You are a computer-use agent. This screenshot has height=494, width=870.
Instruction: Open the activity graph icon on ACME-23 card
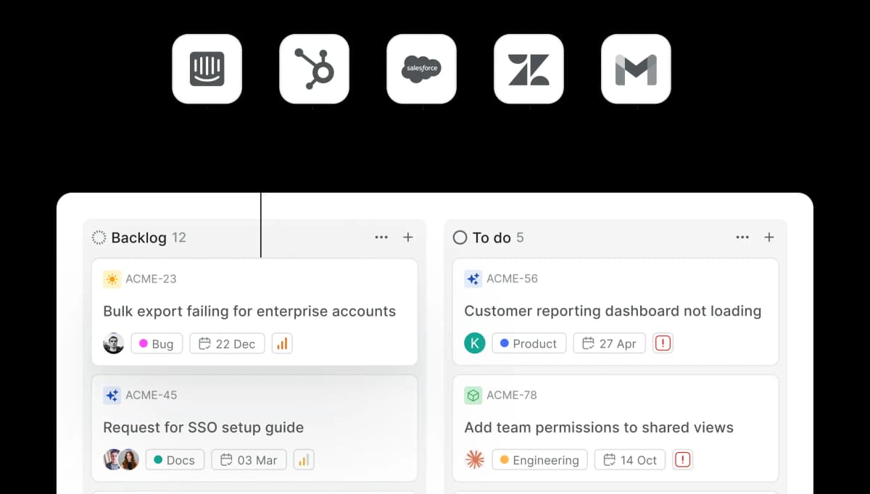281,343
